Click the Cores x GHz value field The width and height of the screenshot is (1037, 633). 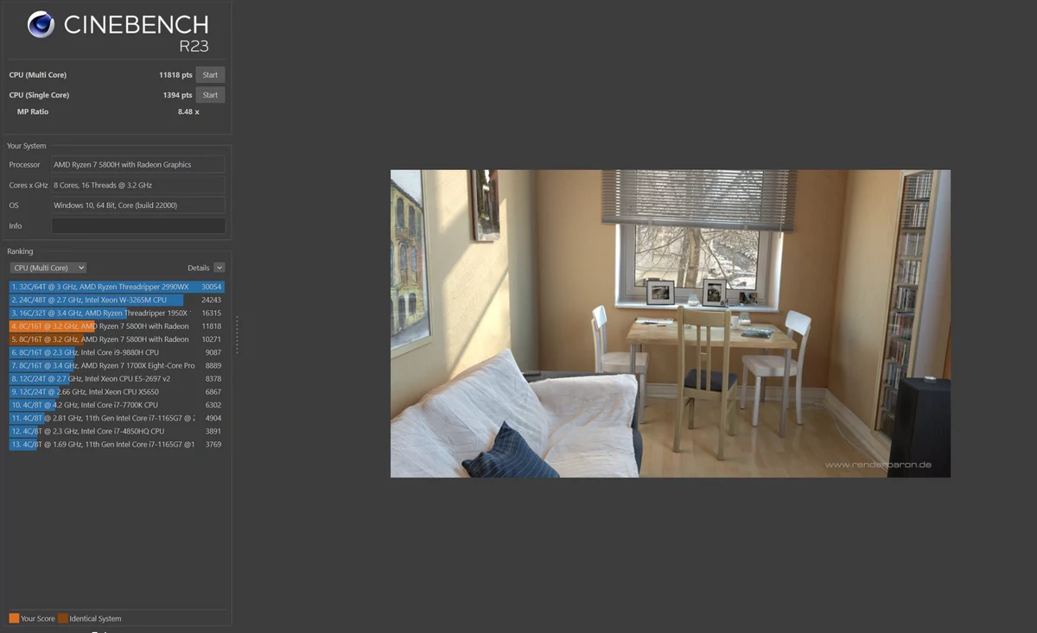pos(138,185)
